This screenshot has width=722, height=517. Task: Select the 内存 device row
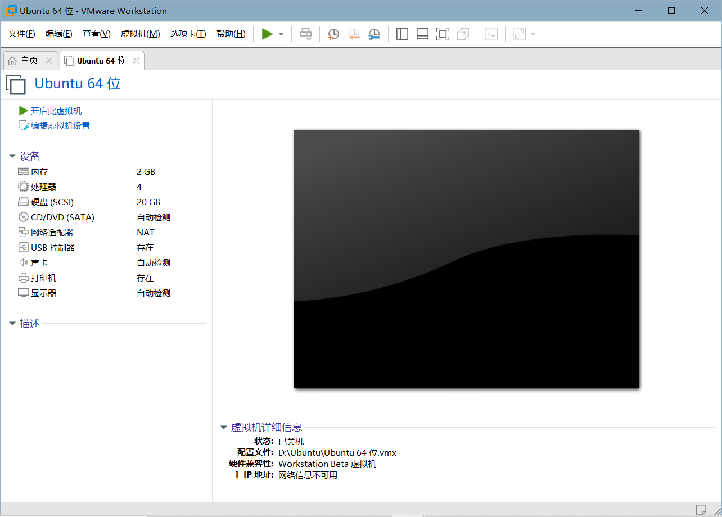pyautogui.click(x=111, y=172)
